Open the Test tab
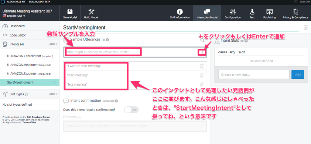The width and height of the screenshot is (311, 144). pyautogui.click(x=252, y=13)
